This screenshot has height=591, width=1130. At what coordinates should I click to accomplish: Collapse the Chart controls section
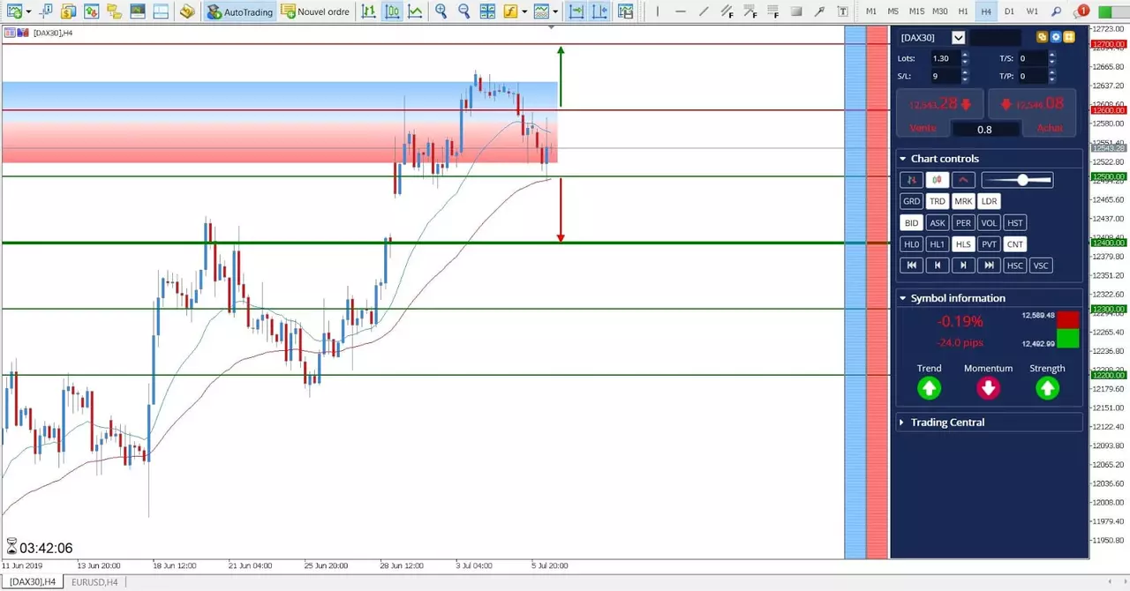click(x=903, y=159)
